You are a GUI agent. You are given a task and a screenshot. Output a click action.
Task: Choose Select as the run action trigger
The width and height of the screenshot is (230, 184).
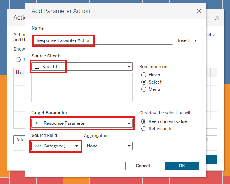[x=144, y=82]
